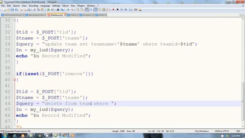Open the Edit menu
This screenshot has height=138, width=245.
pyautogui.click(x=9, y=6)
